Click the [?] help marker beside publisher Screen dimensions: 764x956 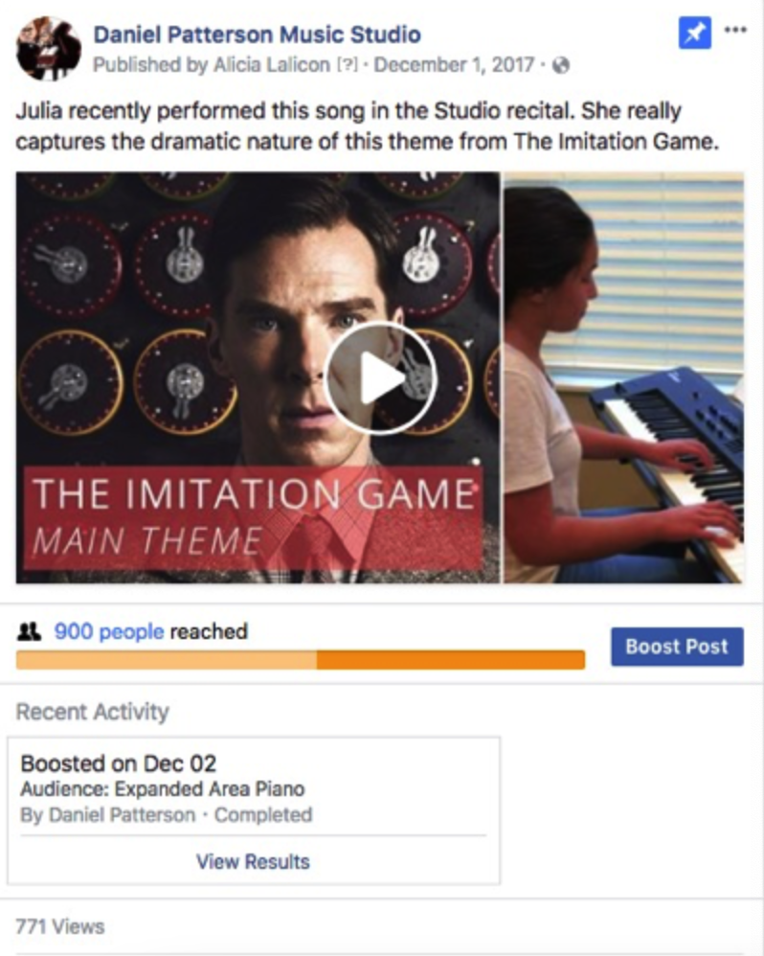pos(348,64)
